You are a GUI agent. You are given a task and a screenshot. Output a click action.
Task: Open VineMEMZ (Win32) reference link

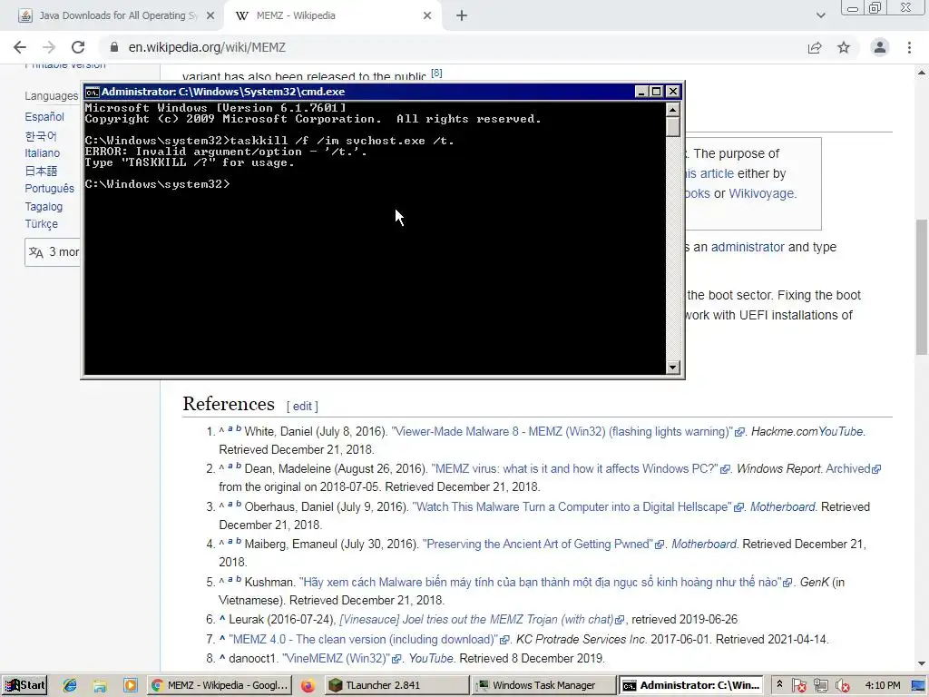336,659
